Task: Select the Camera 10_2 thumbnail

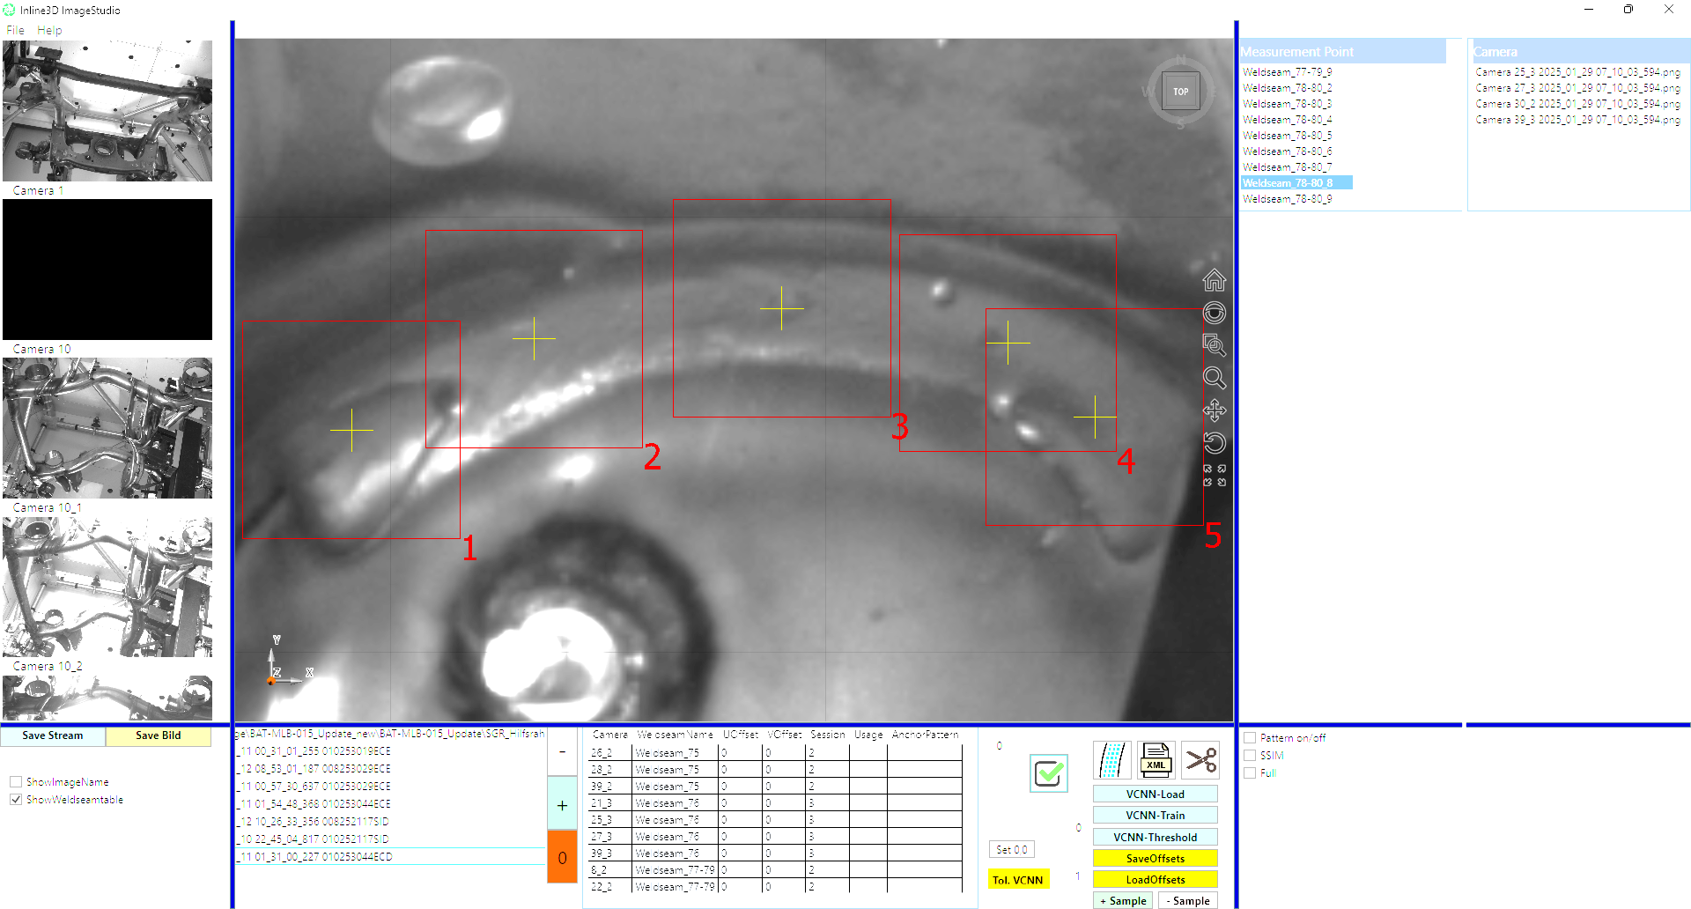Action: coord(107,587)
